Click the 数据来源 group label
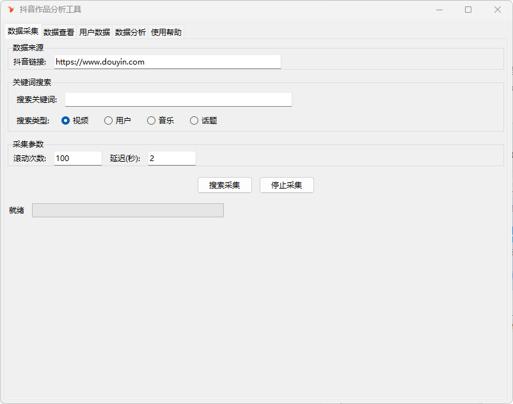The height and width of the screenshot is (404, 513). click(28, 48)
